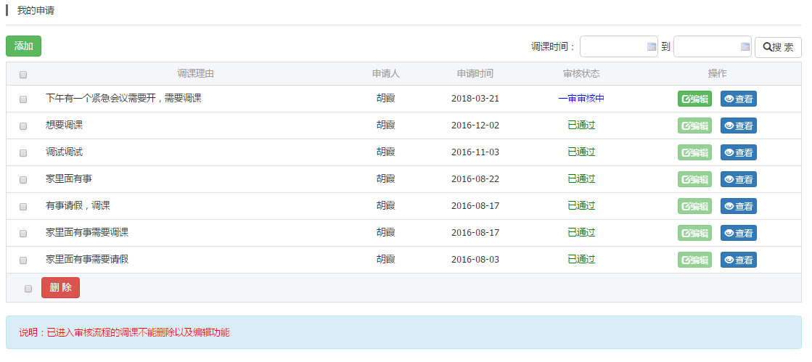The height and width of the screenshot is (362, 812).
Task: Click the 审核状态 column header
Action: [x=581, y=74]
